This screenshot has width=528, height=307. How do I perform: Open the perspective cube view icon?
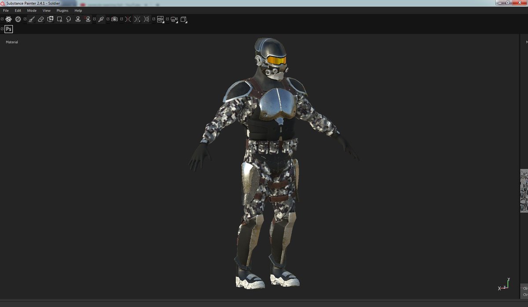click(183, 19)
